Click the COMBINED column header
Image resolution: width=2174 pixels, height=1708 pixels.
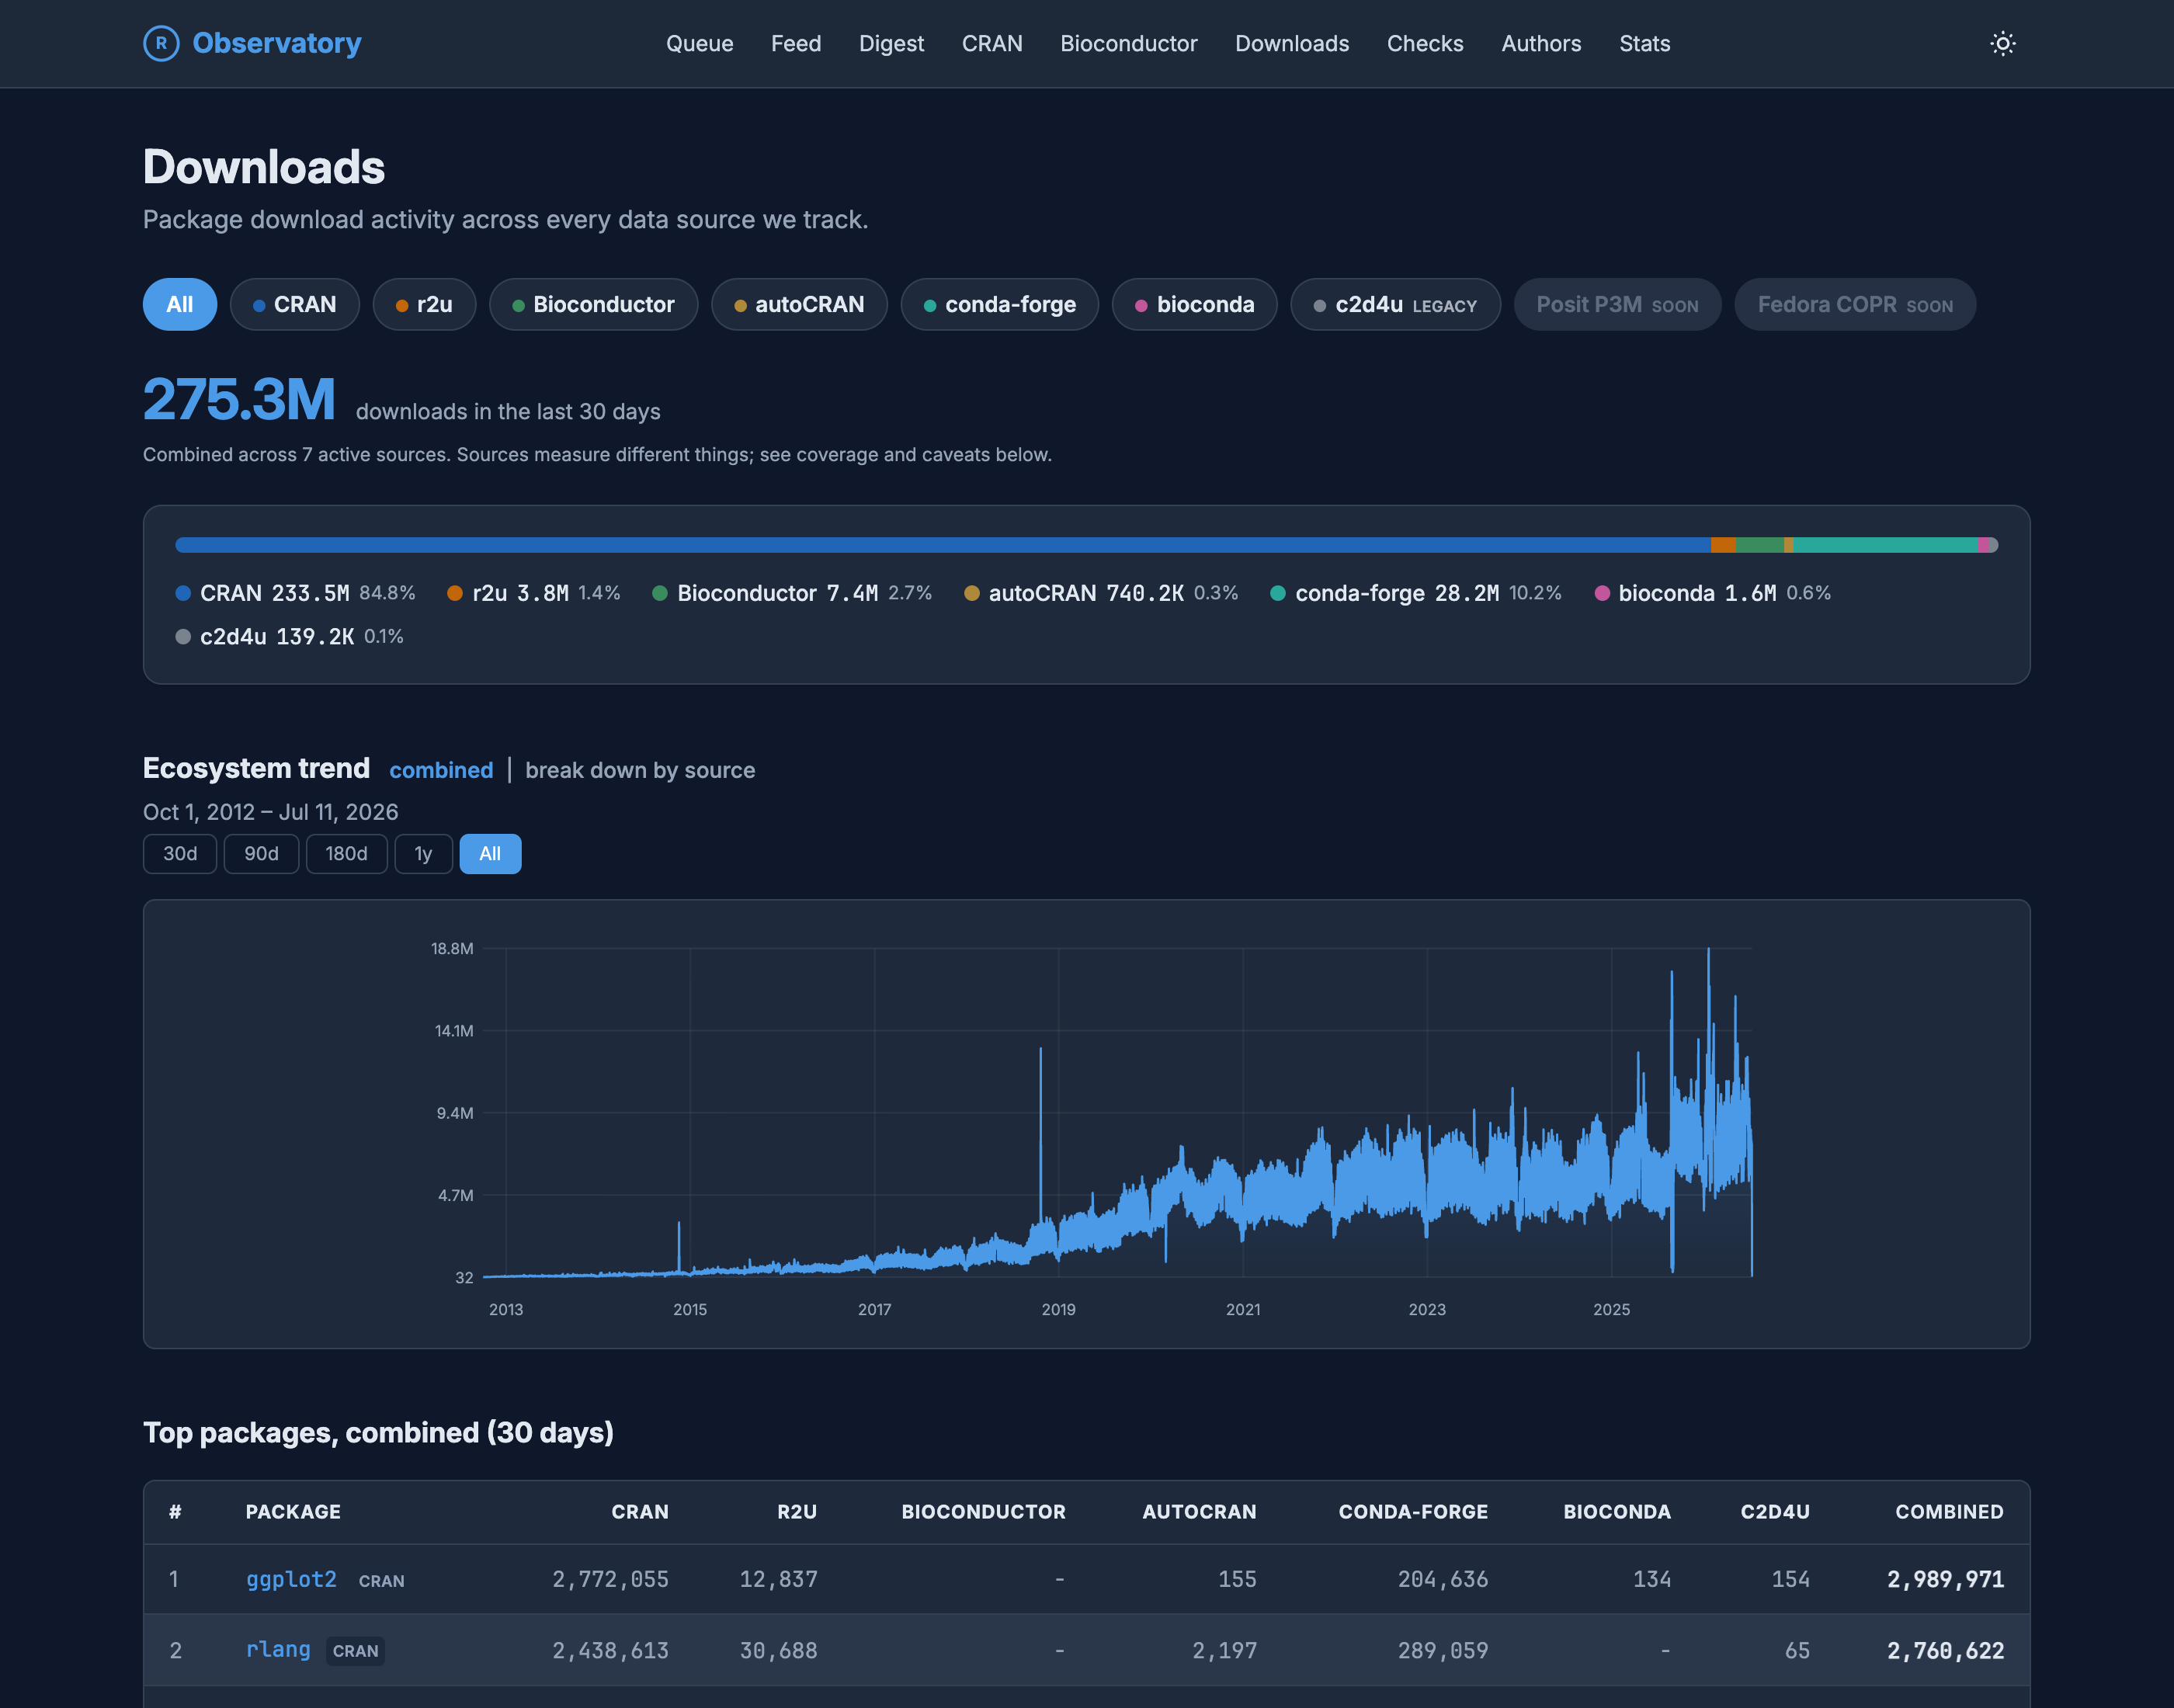coord(1949,1512)
